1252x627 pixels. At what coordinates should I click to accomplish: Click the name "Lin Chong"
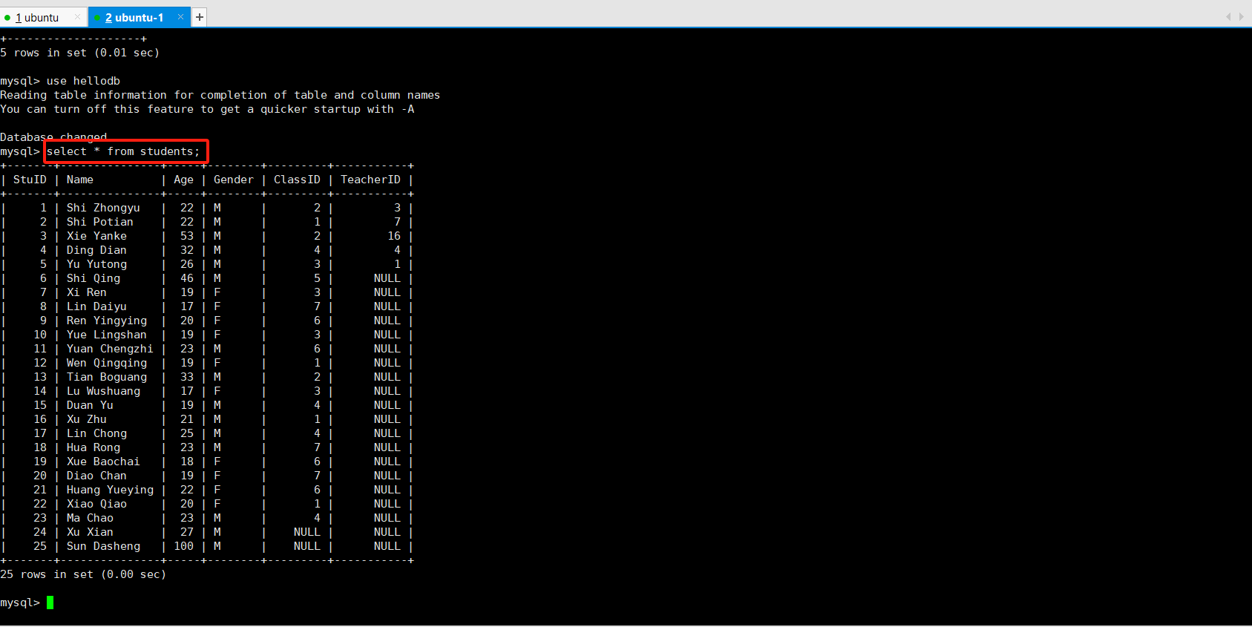click(x=96, y=433)
